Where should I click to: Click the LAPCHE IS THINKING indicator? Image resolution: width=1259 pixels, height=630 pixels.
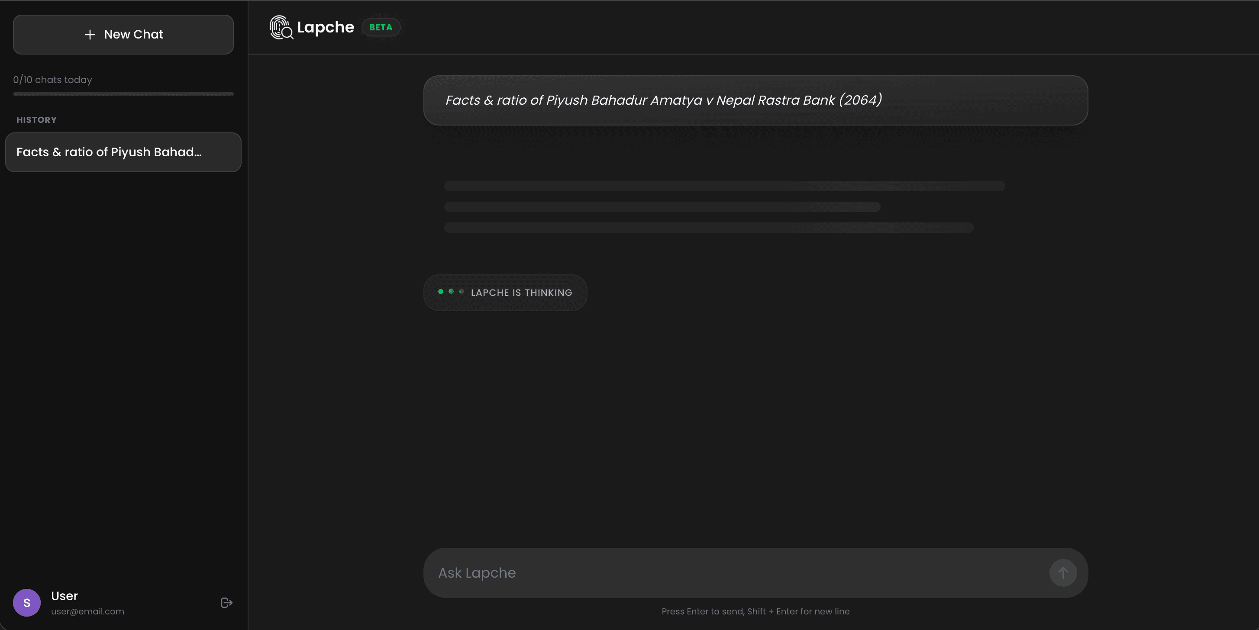(505, 292)
